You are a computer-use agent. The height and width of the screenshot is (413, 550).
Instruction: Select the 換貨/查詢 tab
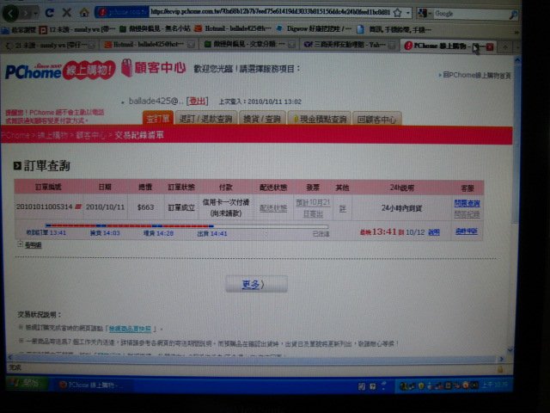point(262,119)
